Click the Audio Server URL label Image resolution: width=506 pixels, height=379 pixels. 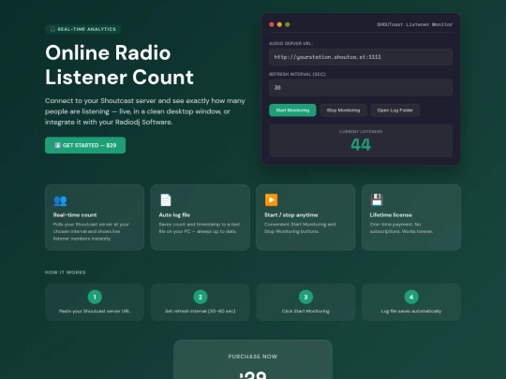(x=290, y=43)
